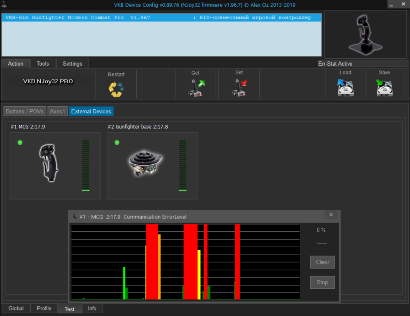
Task: Stop the communication error monitoring
Action: (322, 282)
